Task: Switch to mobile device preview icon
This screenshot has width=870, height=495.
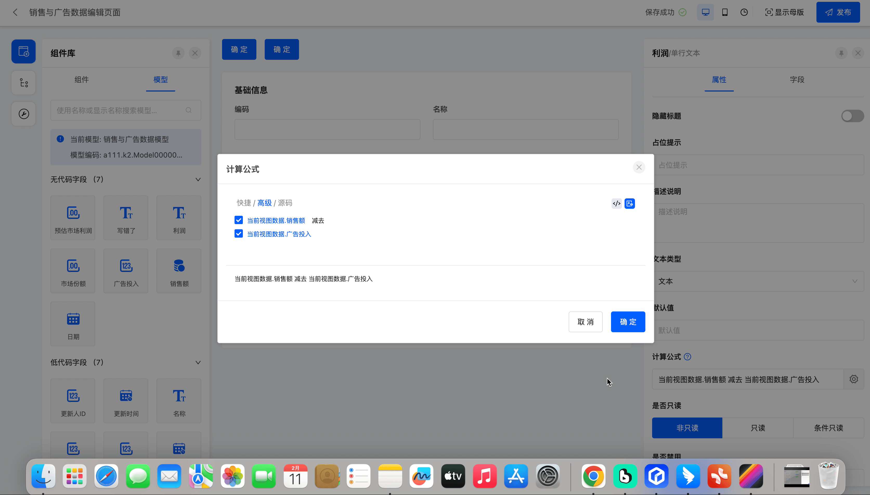Action: pyautogui.click(x=725, y=12)
